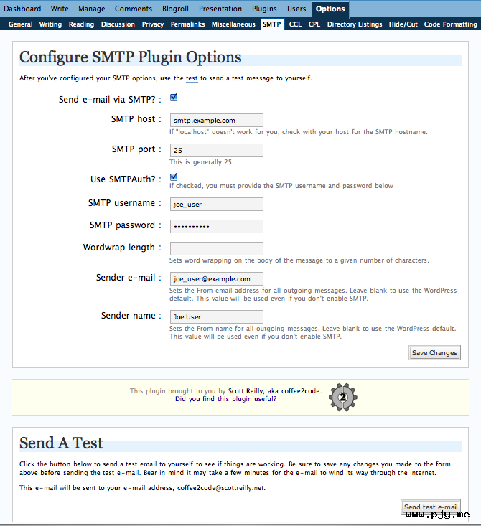Click the Sender e-mail input
The width and height of the screenshot is (481, 526).
coord(217,278)
